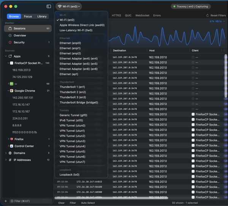This screenshot has height=206, width=228.
Task: Click the green capturing status dot
Action: (x=174, y=6)
